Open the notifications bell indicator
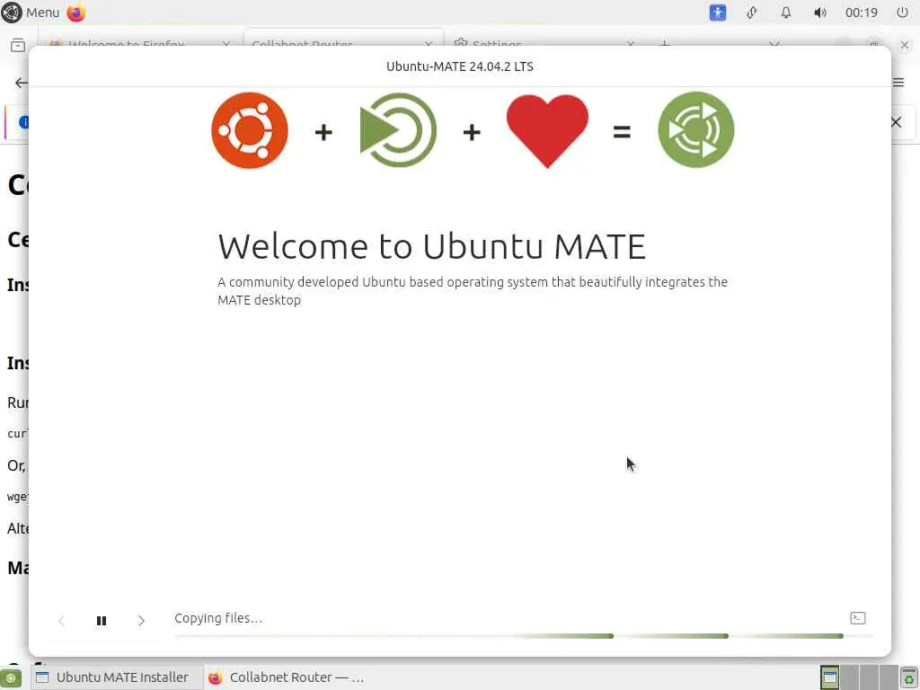The image size is (920, 690). pos(785,13)
